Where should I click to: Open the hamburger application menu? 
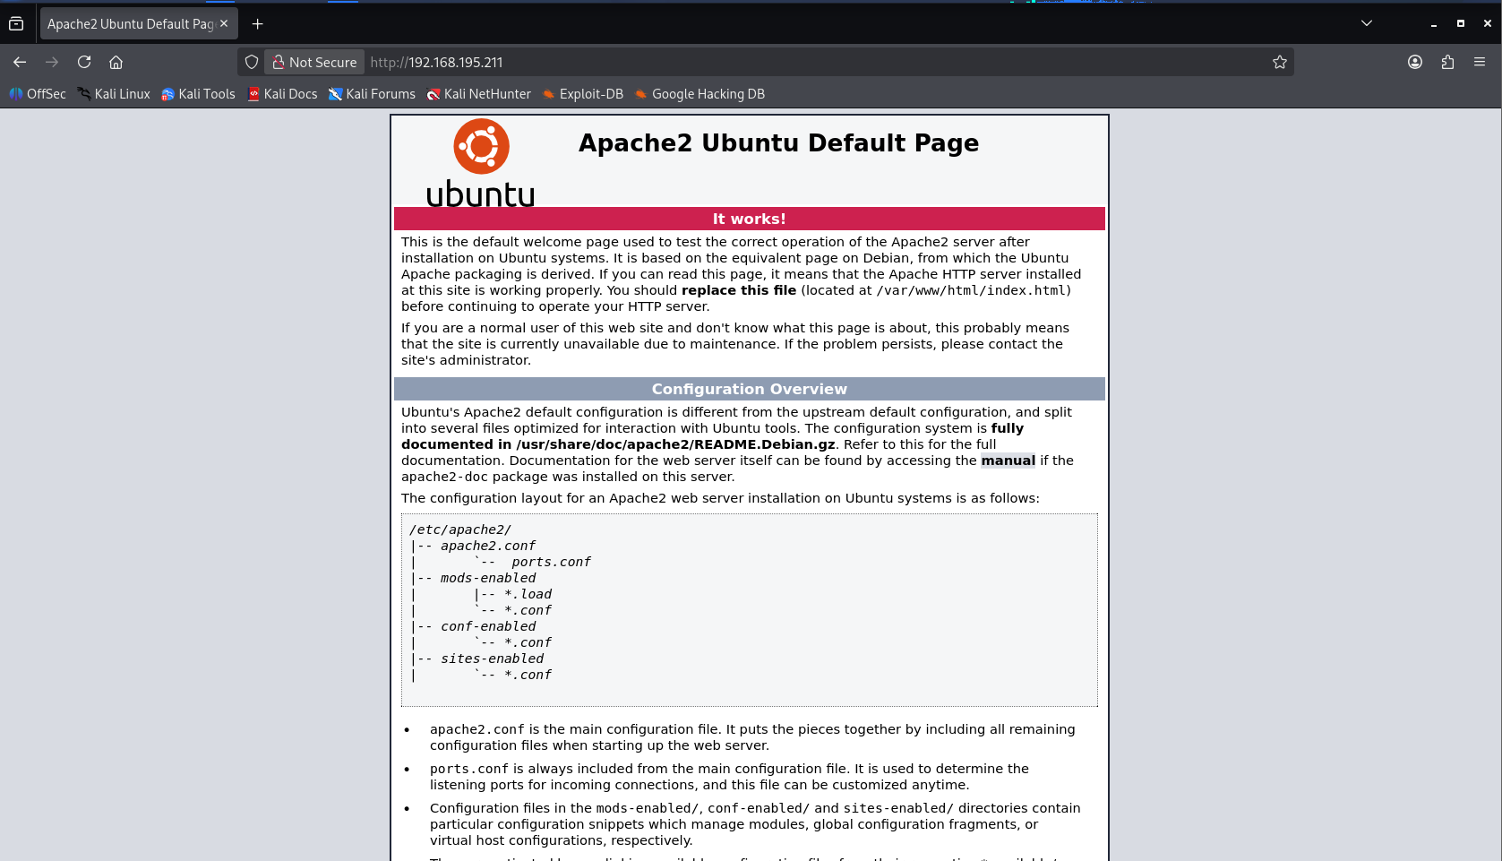pyautogui.click(x=1480, y=62)
